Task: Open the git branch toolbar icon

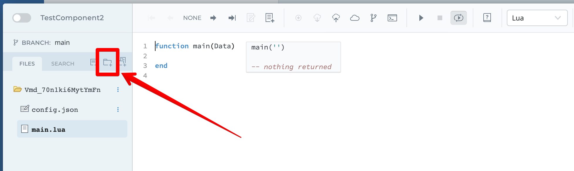Action: pos(373,18)
